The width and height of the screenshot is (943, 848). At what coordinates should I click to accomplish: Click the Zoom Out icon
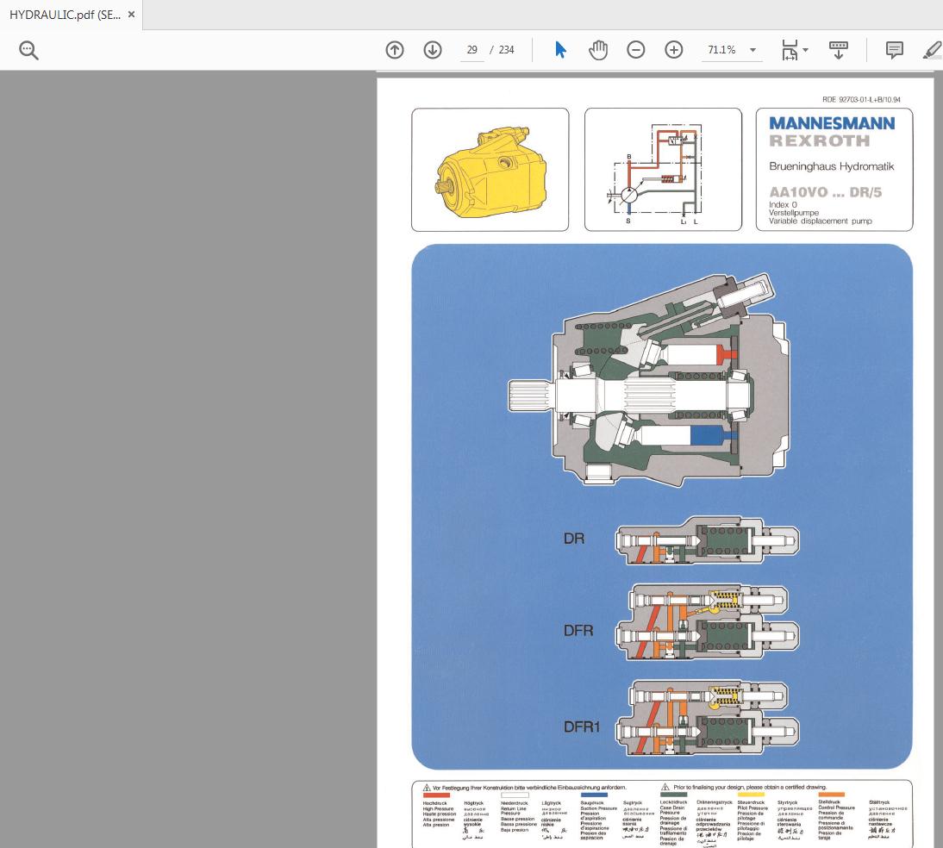pos(636,50)
